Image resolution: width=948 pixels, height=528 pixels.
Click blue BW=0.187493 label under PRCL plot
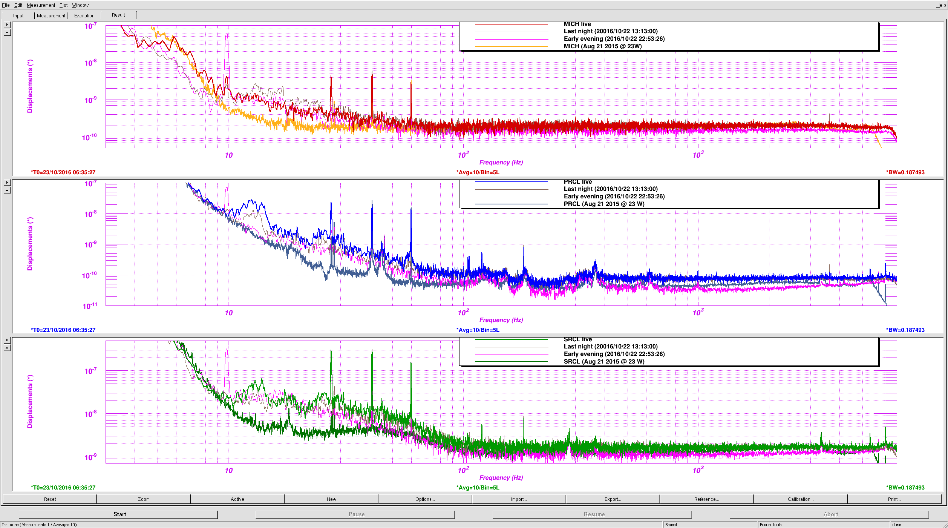pos(905,330)
